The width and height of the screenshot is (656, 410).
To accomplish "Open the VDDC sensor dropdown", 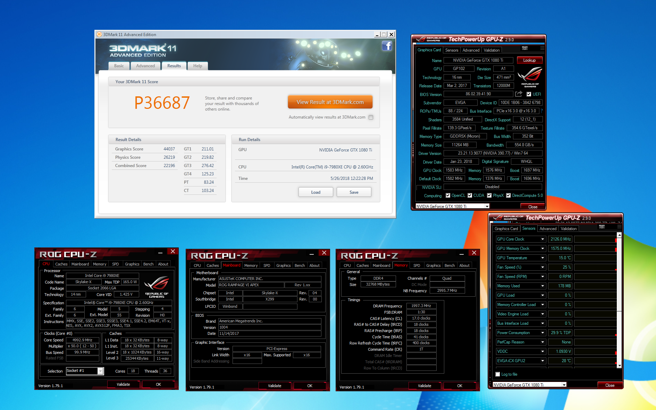I will tap(543, 351).
